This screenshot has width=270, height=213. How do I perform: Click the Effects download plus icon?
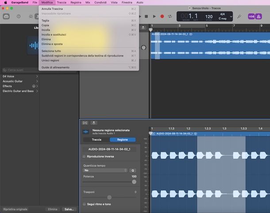[x=34, y=86]
